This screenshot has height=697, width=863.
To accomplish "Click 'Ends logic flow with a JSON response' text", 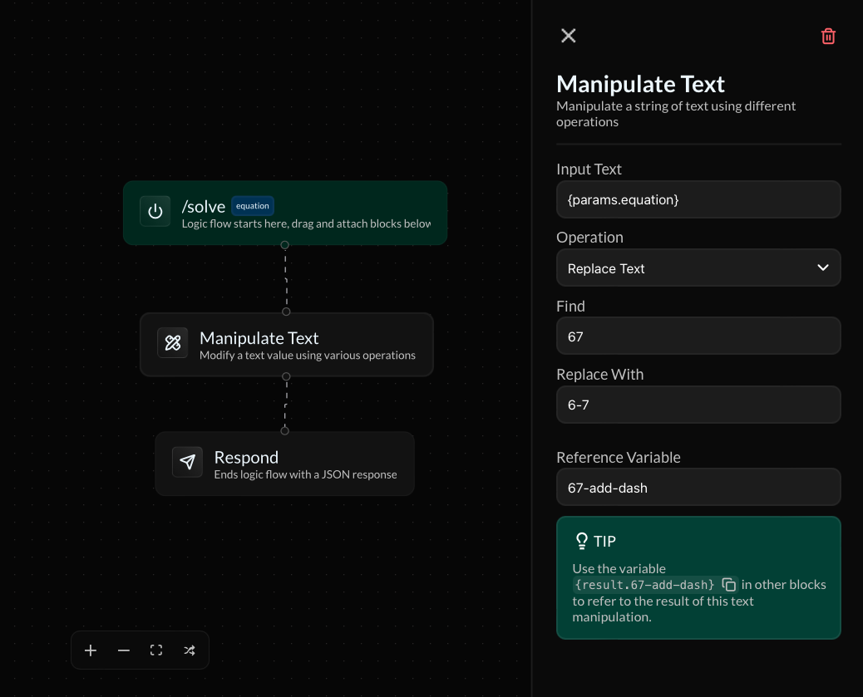I will (x=305, y=474).
